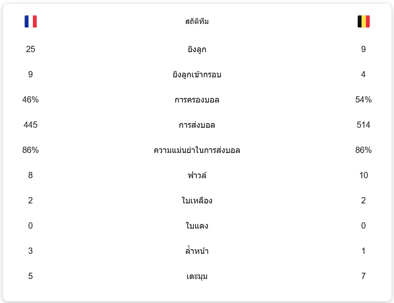The height and width of the screenshot is (303, 394).
Task: Click the ใบเหลือง stat label
Action: click(x=197, y=201)
